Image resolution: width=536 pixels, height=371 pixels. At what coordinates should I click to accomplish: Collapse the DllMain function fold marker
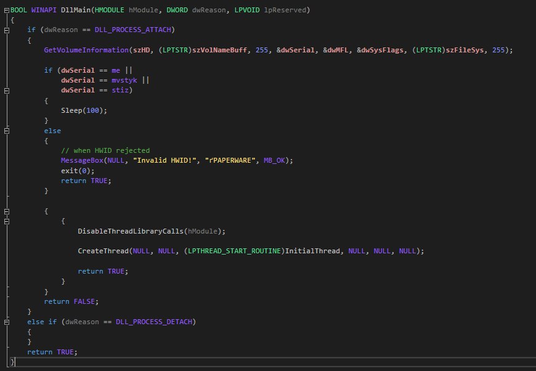[6, 10]
